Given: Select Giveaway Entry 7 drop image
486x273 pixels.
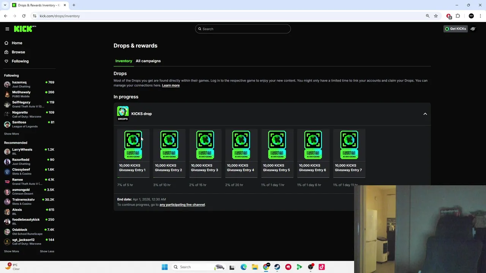Looking at the screenshot, I should (349, 145).
